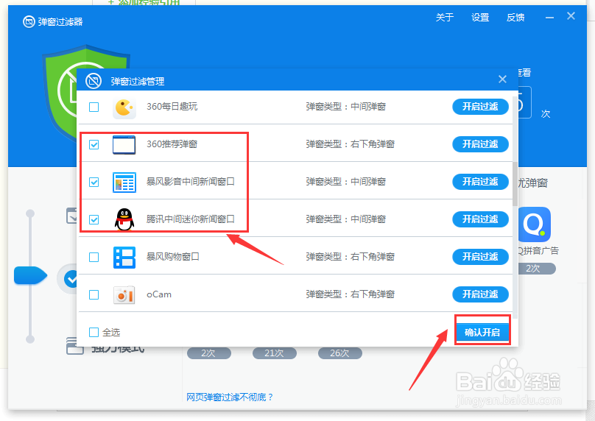
Task: Close the 弹窗过滤管理 dialog
Action: click(502, 79)
